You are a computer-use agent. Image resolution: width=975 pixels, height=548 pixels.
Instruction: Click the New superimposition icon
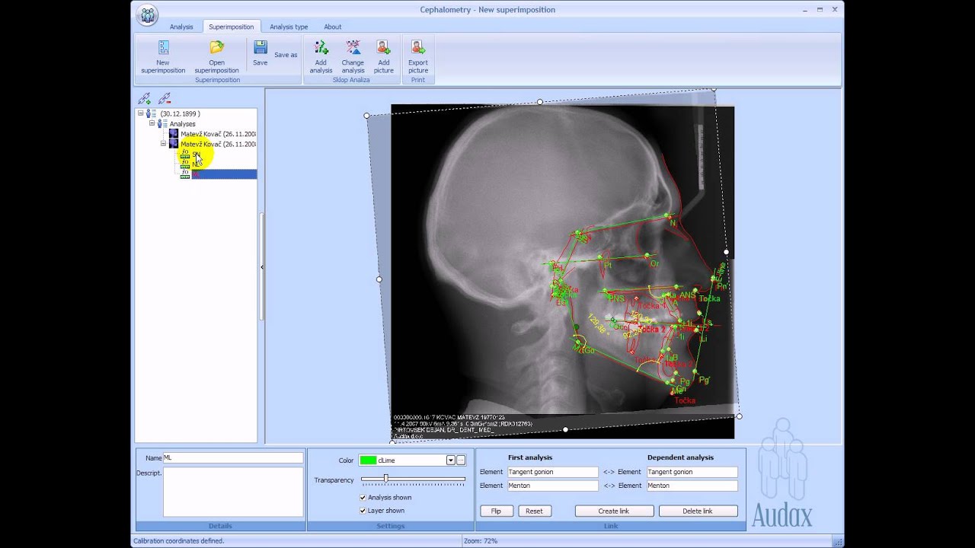163,48
